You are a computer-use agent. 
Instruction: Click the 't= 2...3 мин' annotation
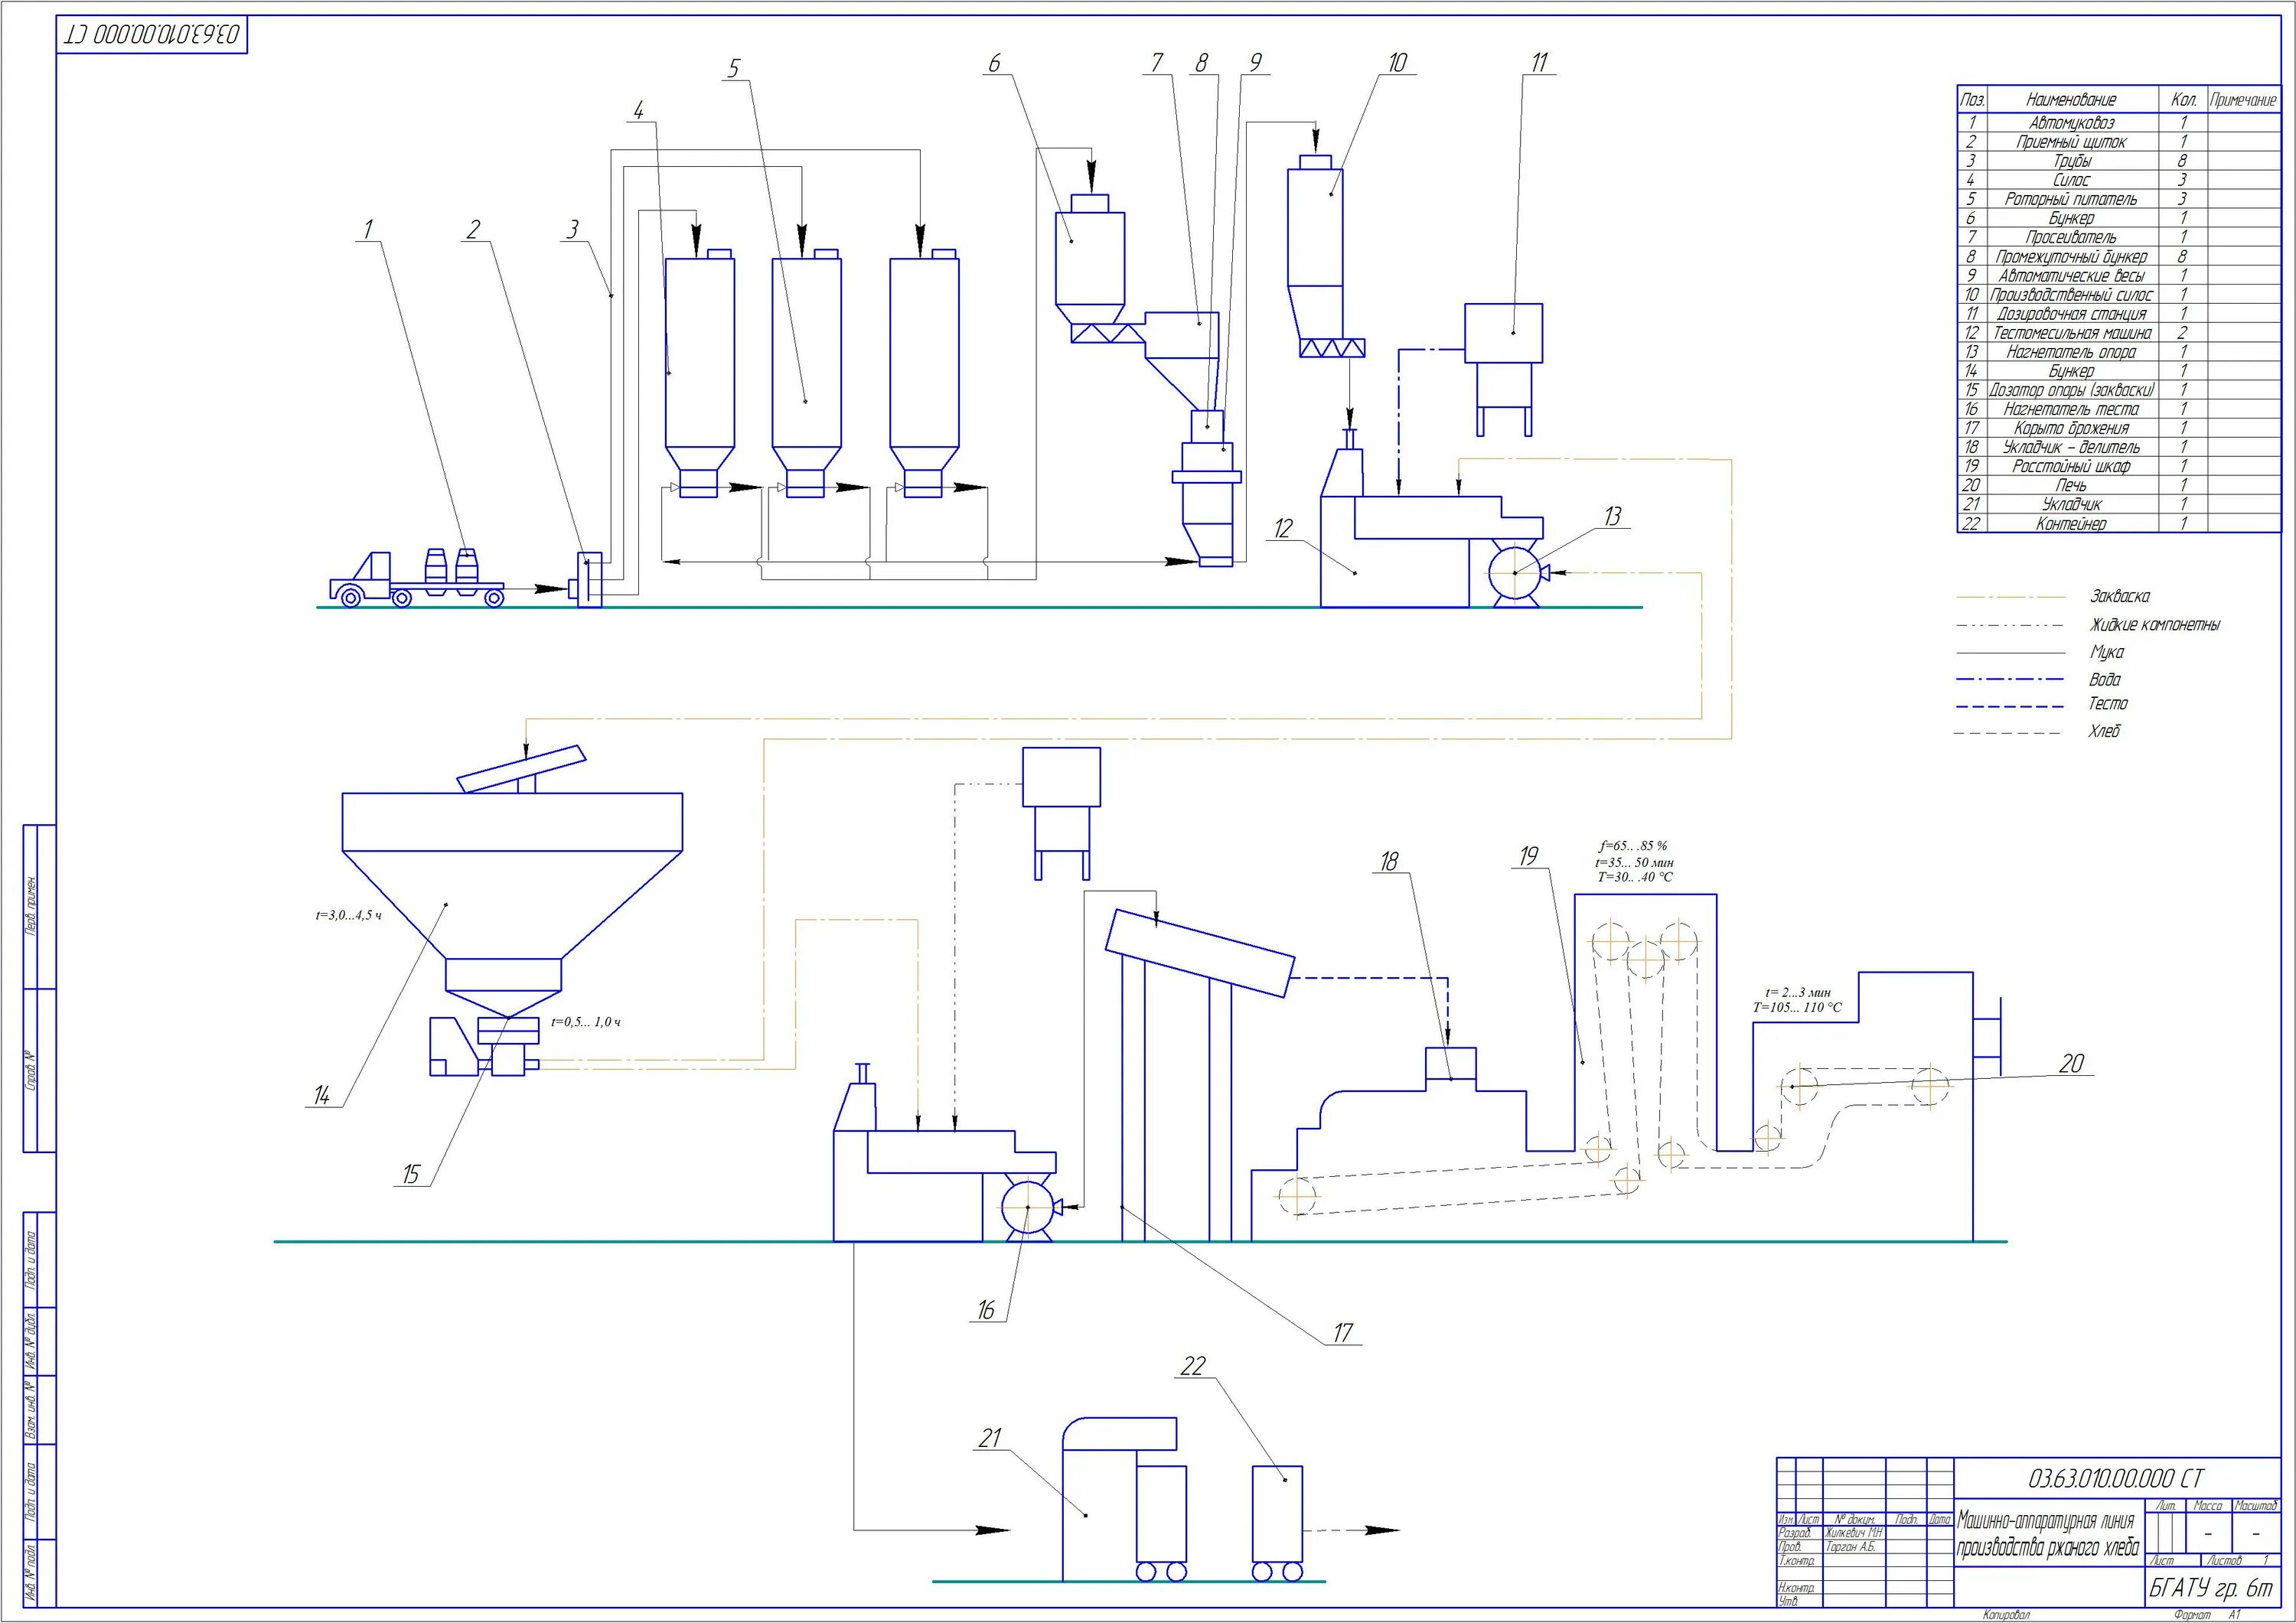point(1798,993)
